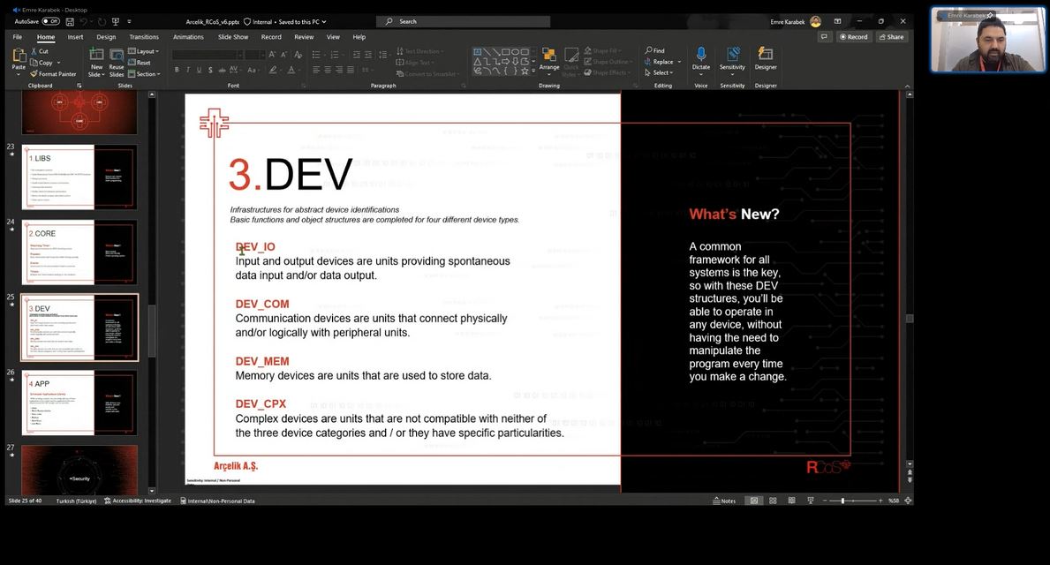Switch to Reading view icon
Viewport: 1050px width, 565px height.
(x=791, y=501)
